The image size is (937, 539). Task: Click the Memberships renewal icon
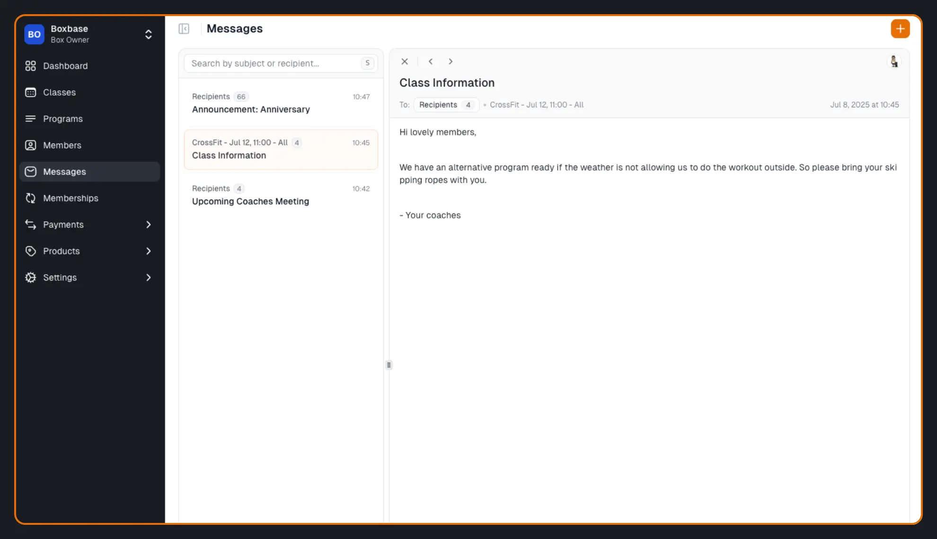(x=30, y=198)
